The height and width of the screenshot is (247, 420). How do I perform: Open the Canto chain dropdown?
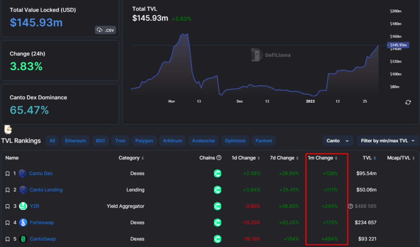(338, 141)
